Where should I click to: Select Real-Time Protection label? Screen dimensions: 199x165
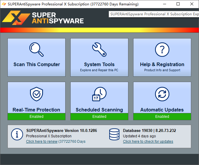pyautogui.click(x=36, y=110)
